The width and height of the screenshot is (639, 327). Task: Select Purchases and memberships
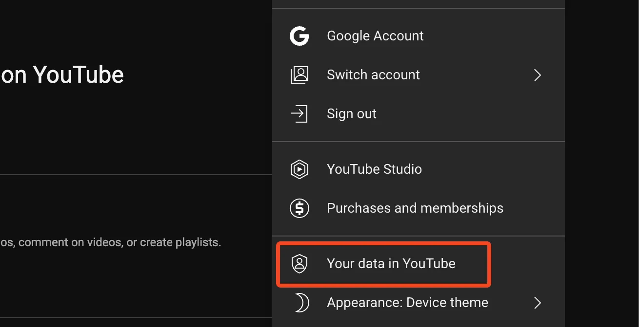click(415, 208)
